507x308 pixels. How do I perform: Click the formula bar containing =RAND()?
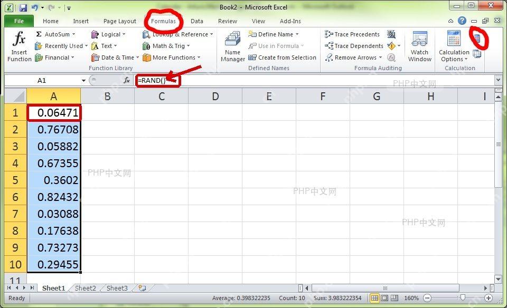click(314, 80)
